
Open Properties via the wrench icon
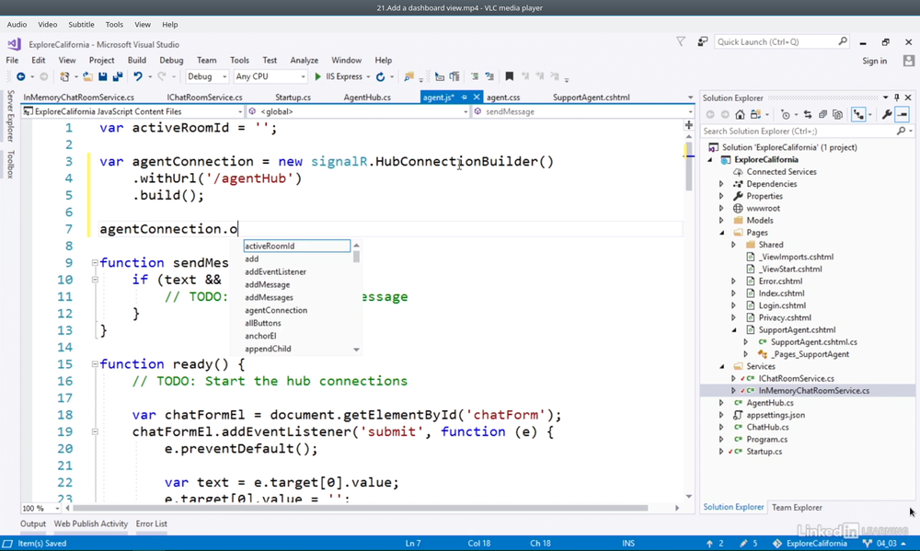pyautogui.click(x=887, y=114)
